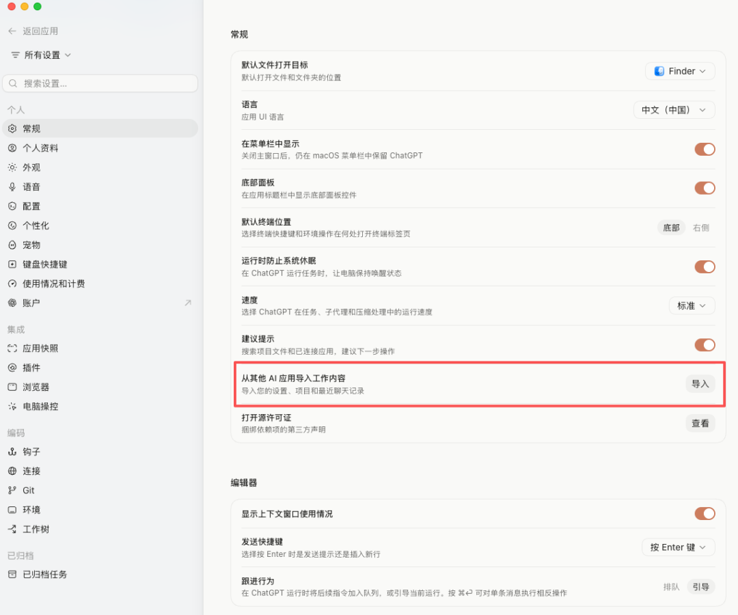Click the 默认终端位置 label
The width and height of the screenshot is (738, 615).
(x=266, y=222)
